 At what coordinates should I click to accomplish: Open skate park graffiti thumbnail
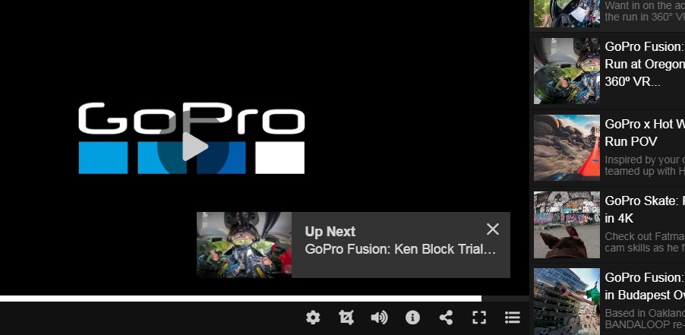[567, 225]
